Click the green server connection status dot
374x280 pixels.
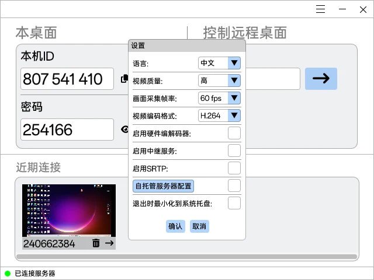[8, 274]
